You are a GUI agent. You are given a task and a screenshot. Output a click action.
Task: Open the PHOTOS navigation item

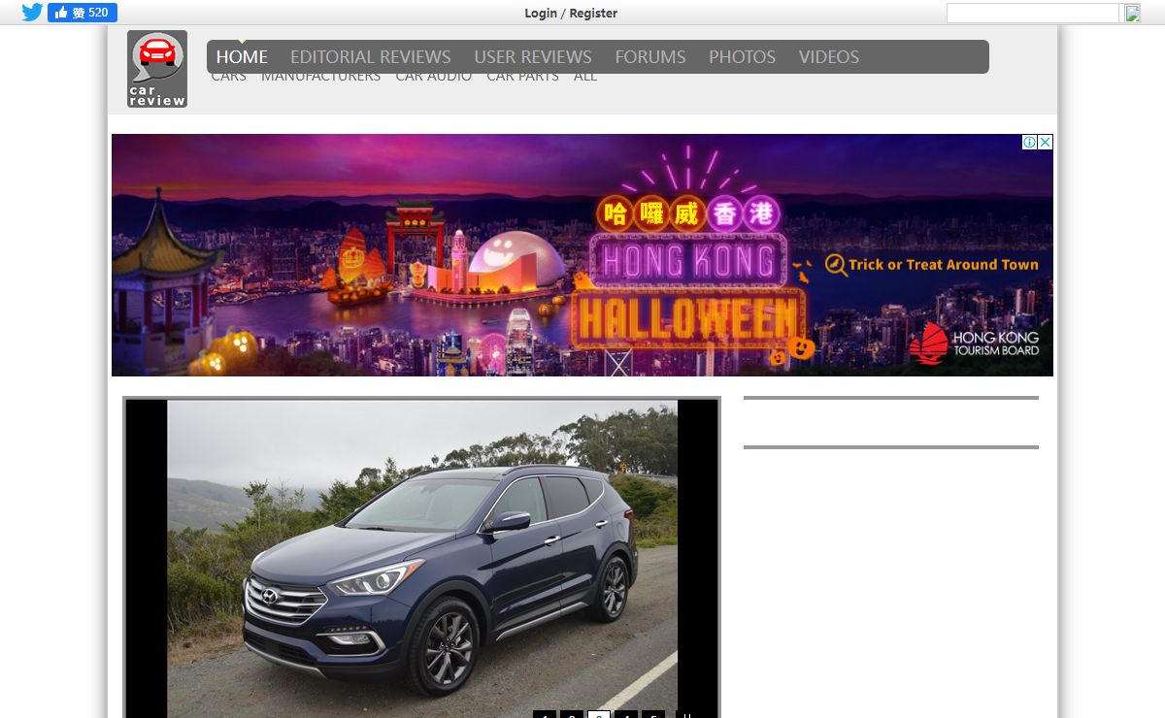[x=742, y=57]
